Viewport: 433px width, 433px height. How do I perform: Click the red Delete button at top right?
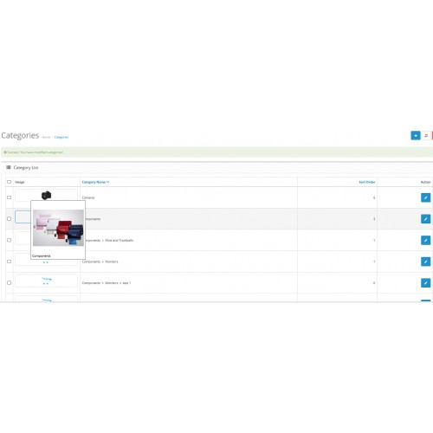point(432,135)
